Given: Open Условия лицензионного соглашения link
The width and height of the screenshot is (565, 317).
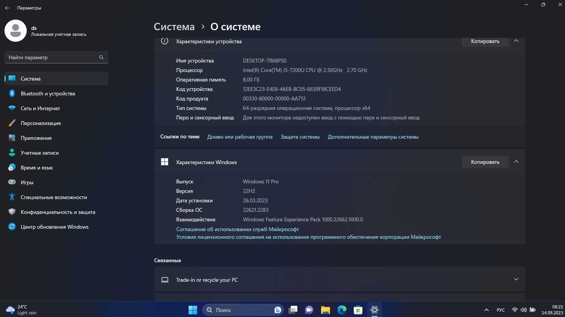Looking at the screenshot, I should coord(308,237).
